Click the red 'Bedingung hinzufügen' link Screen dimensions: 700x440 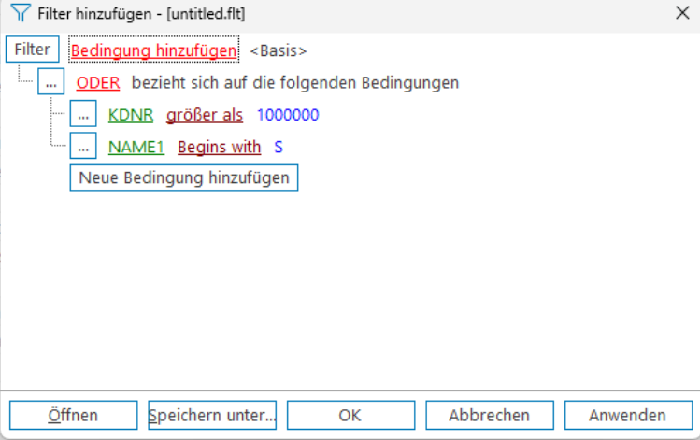tap(154, 50)
